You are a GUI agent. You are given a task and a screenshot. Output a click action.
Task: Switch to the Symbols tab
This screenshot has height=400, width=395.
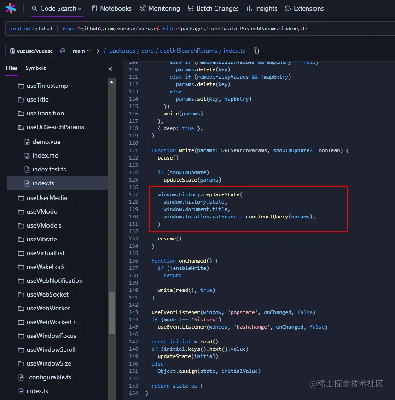click(x=35, y=68)
